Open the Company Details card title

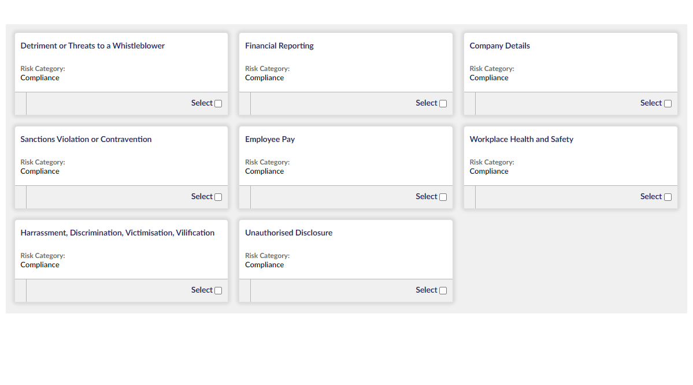499,46
